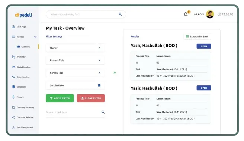Open the notification bell icon
The height and width of the screenshot is (141, 244).
[186, 14]
